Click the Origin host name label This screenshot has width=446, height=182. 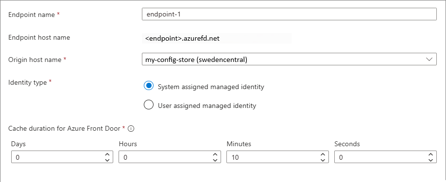click(x=34, y=60)
